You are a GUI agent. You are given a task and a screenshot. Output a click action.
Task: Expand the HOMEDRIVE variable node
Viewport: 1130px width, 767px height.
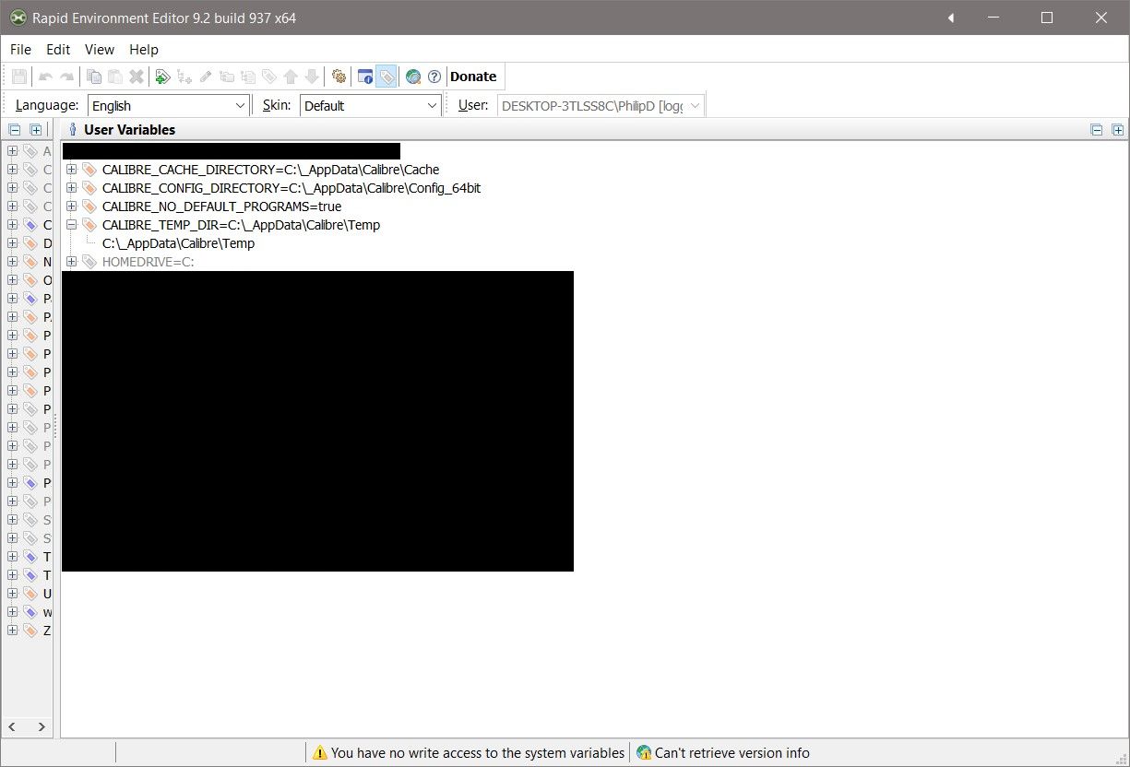72,262
